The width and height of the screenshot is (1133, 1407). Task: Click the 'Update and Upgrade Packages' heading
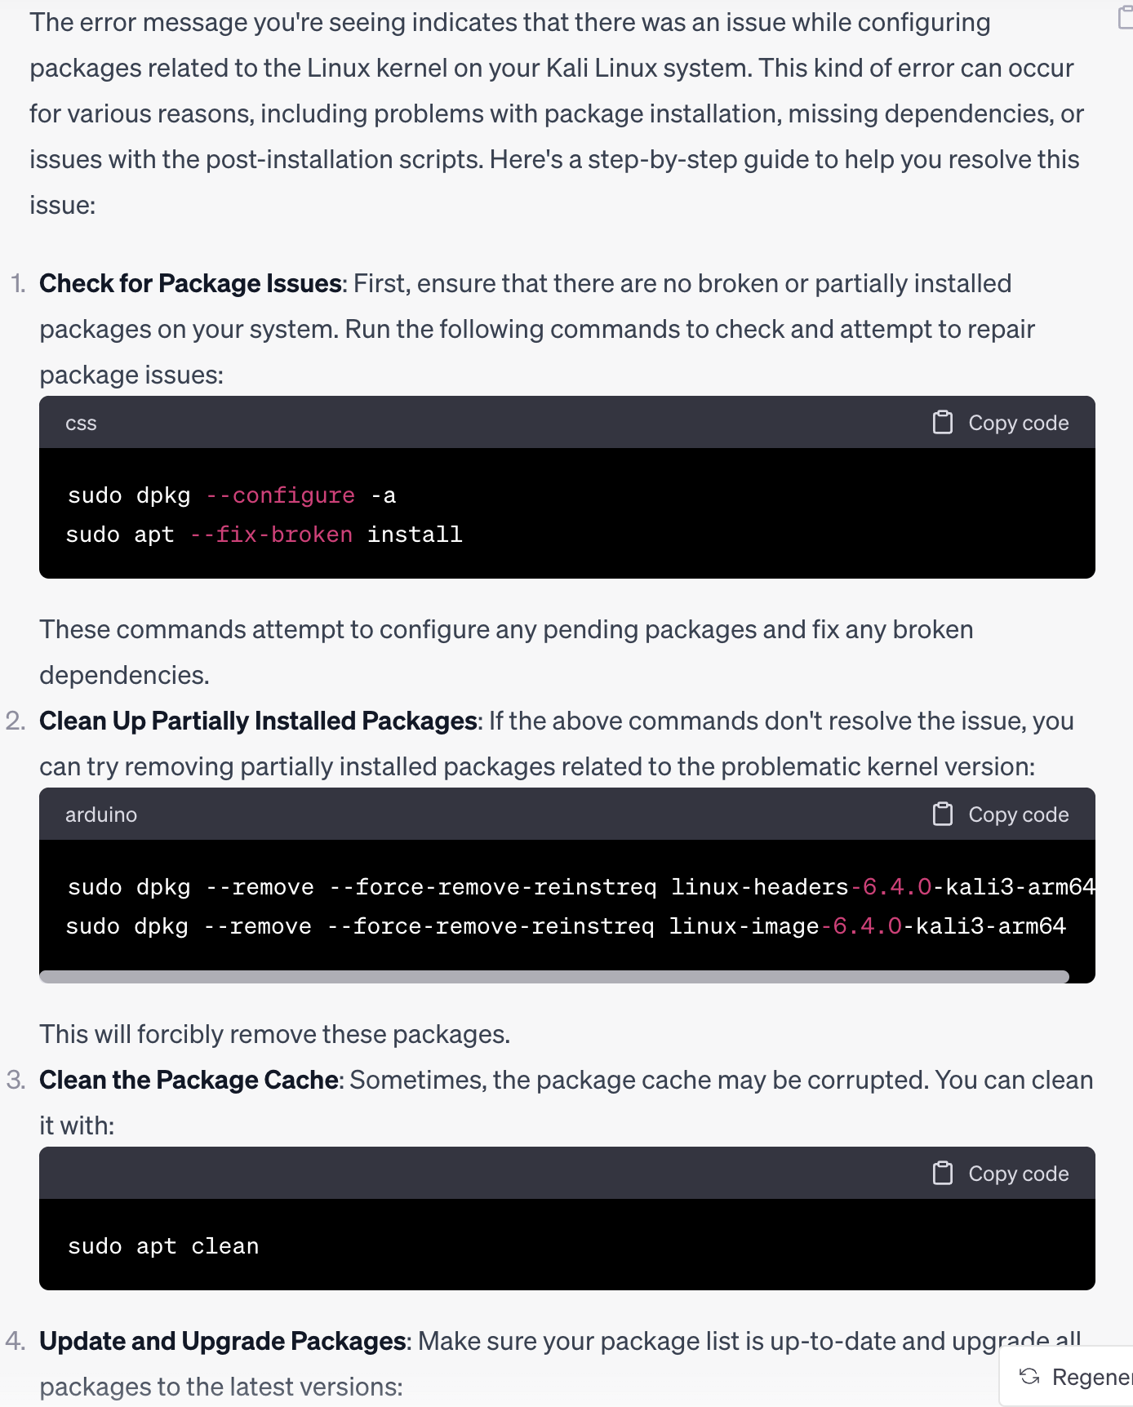(223, 1341)
